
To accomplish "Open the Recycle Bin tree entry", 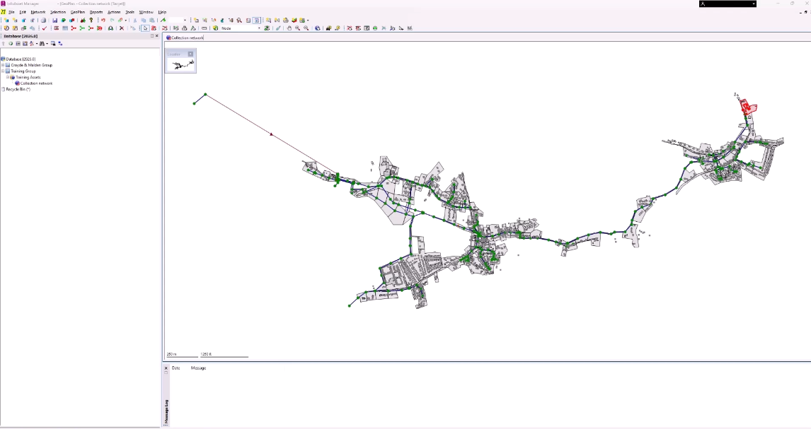I will 19,89.
